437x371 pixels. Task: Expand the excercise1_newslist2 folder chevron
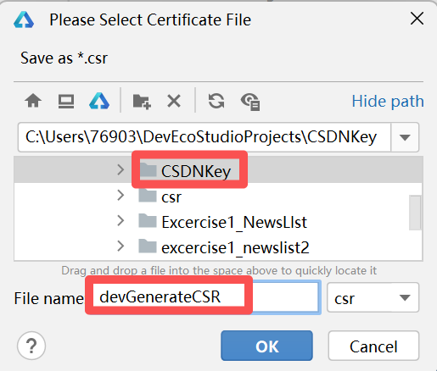(120, 246)
